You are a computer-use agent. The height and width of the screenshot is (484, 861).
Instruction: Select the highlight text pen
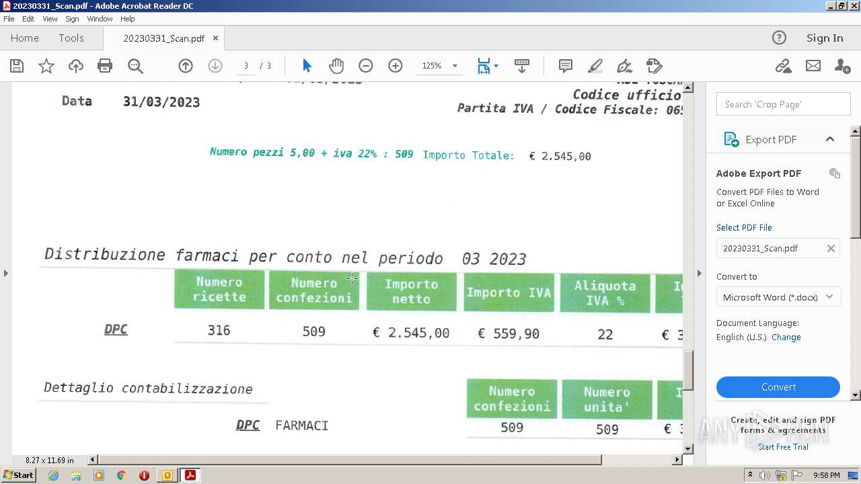pyautogui.click(x=595, y=66)
